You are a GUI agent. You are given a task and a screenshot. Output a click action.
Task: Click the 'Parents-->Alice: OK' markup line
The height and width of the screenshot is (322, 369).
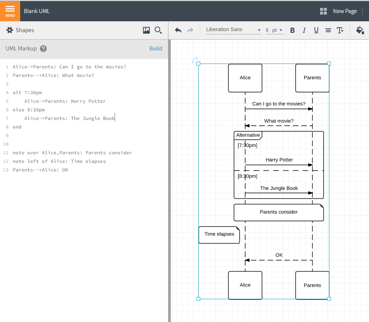tap(40, 170)
